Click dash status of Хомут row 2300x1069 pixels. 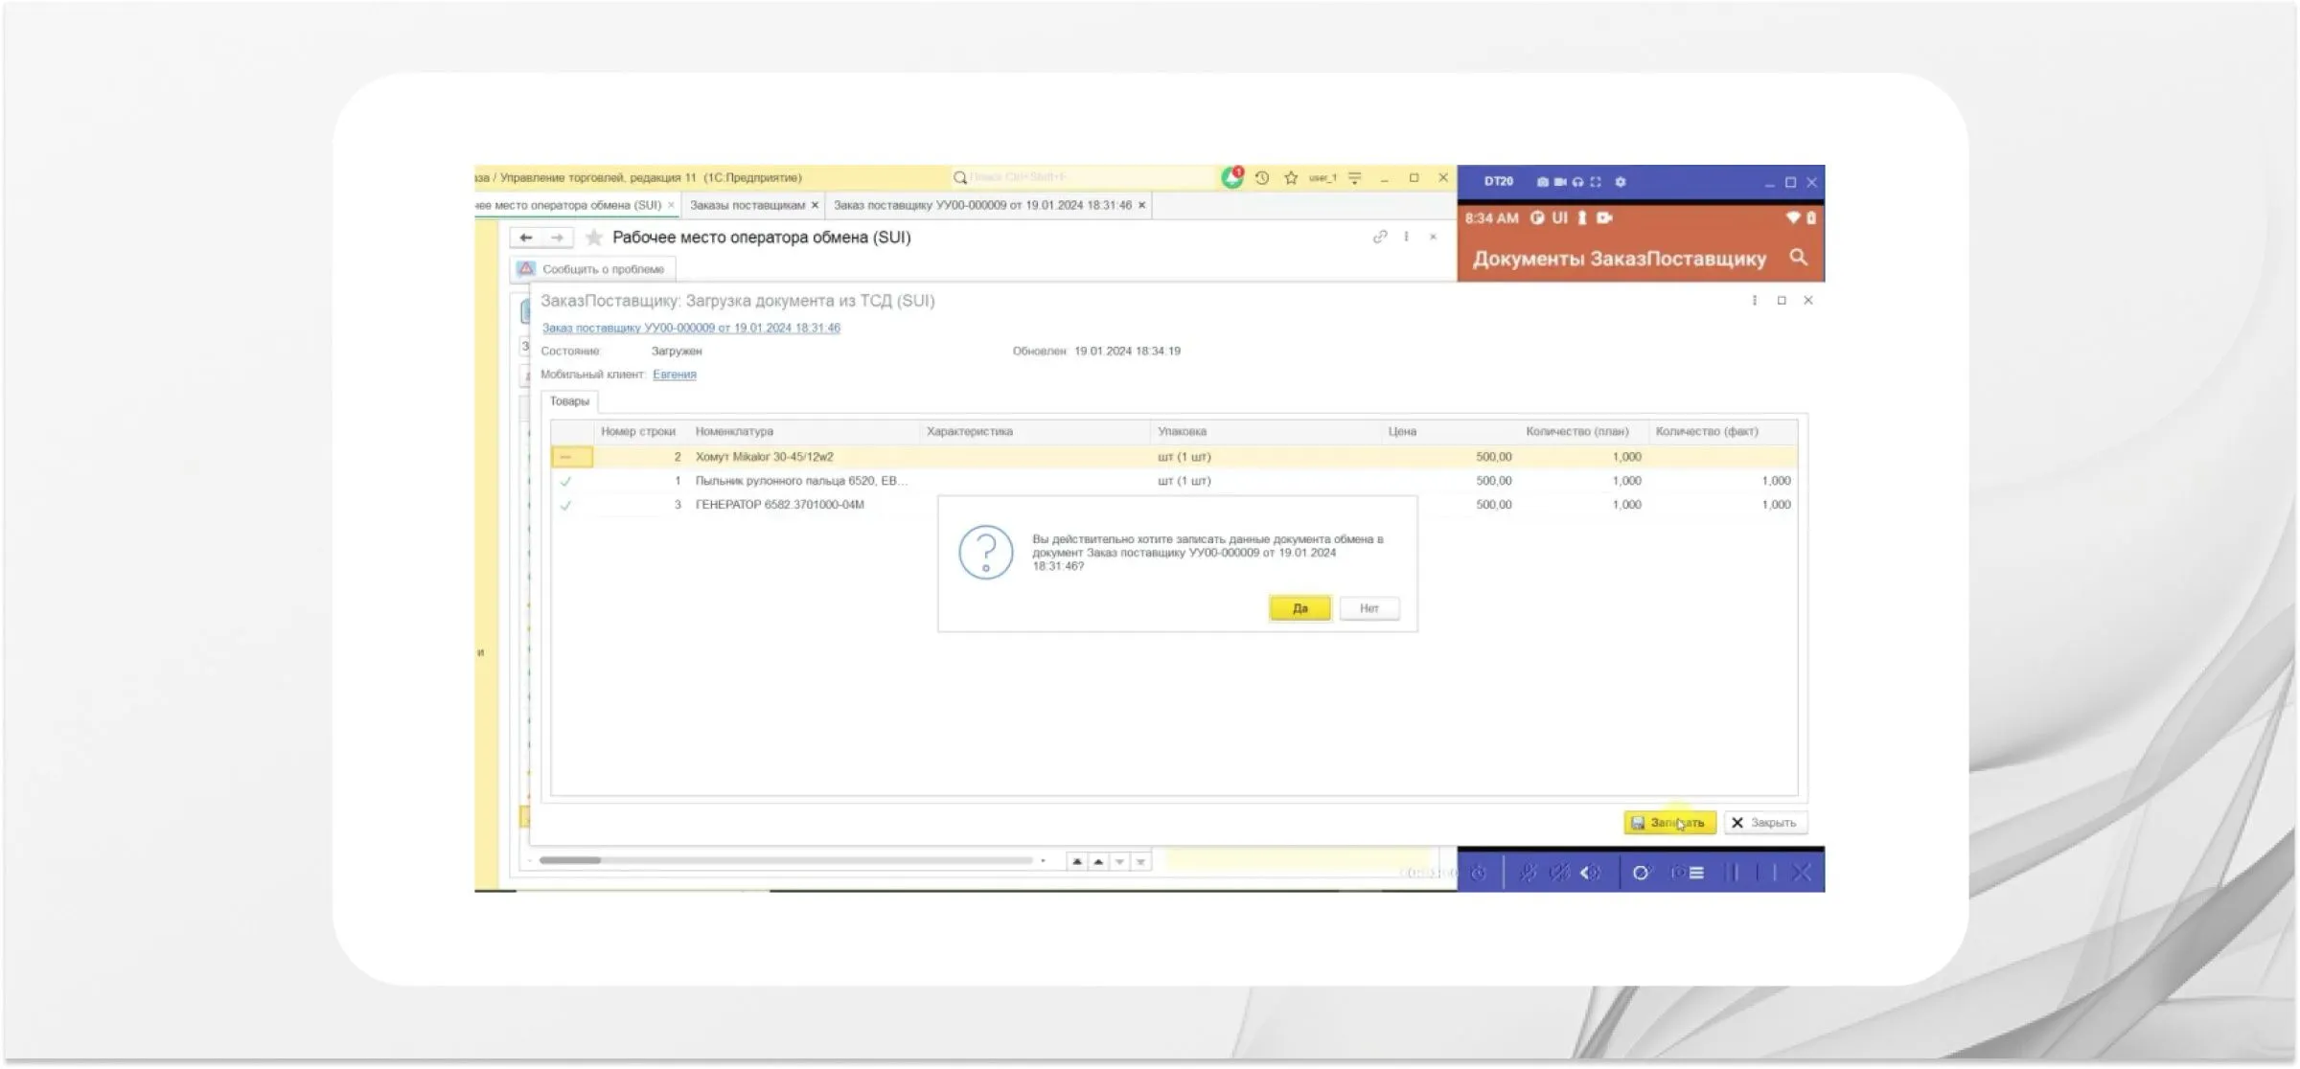coord(565,457)
